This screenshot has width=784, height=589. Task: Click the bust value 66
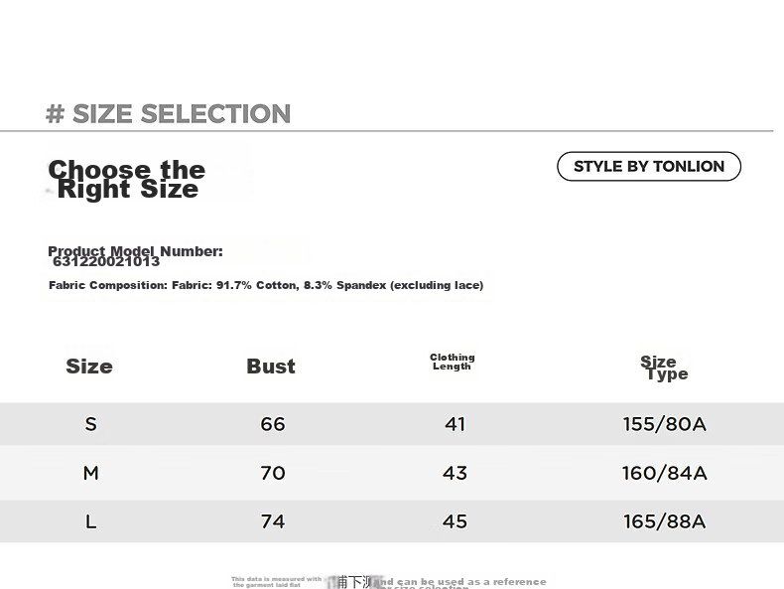point(273,424)
